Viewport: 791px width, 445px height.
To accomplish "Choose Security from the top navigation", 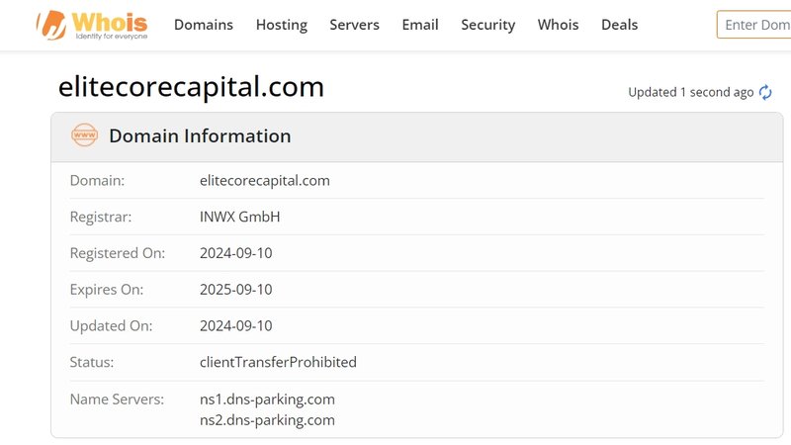I will coord(487,25).
